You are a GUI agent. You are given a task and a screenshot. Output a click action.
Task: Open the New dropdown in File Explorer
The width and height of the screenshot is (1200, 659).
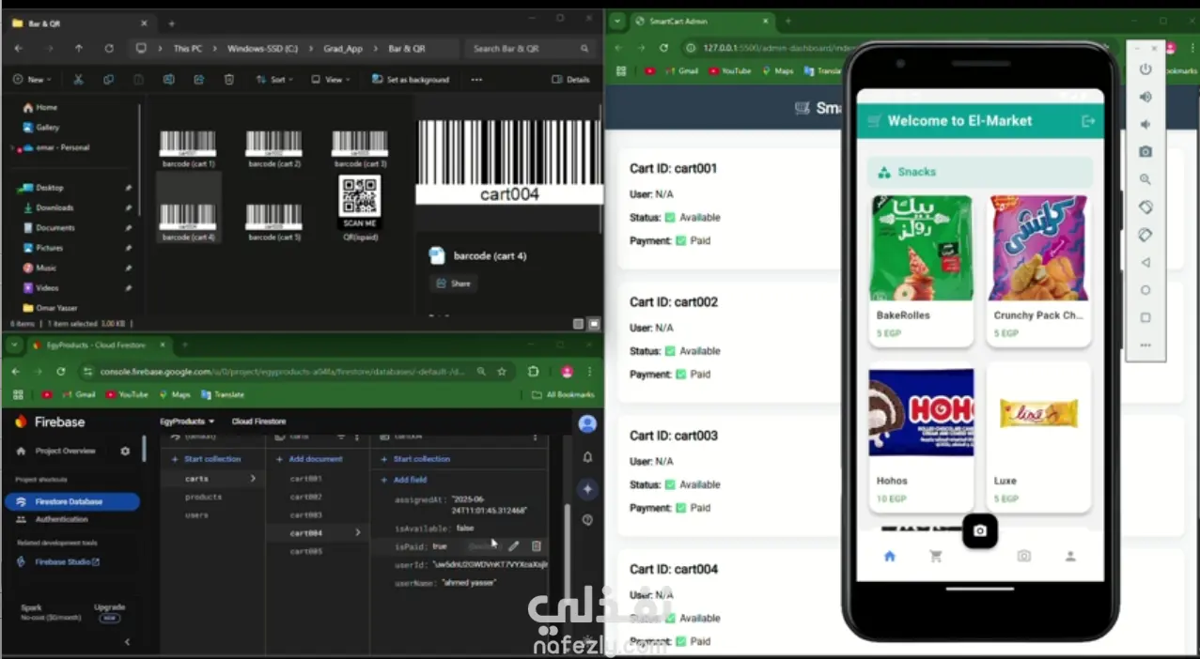[x=32, y=80]
